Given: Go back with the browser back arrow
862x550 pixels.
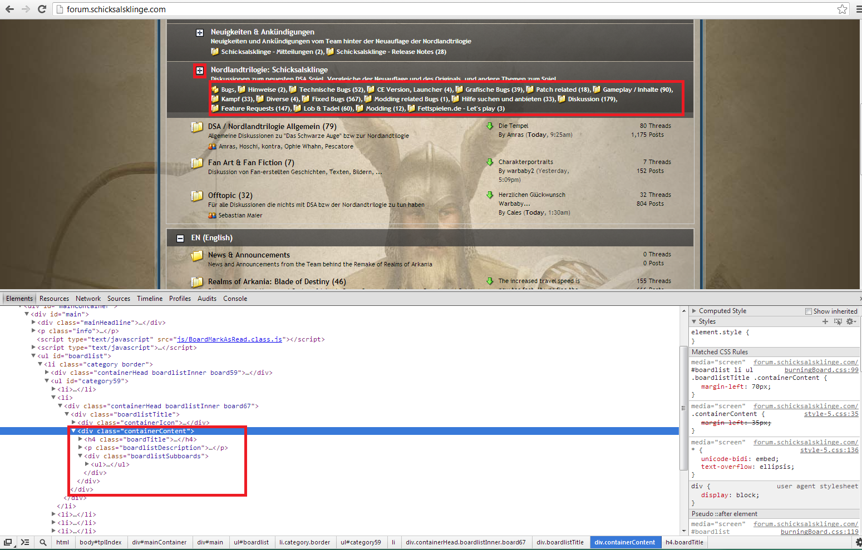Looking at the screenshot, I should tap(9, 9).
